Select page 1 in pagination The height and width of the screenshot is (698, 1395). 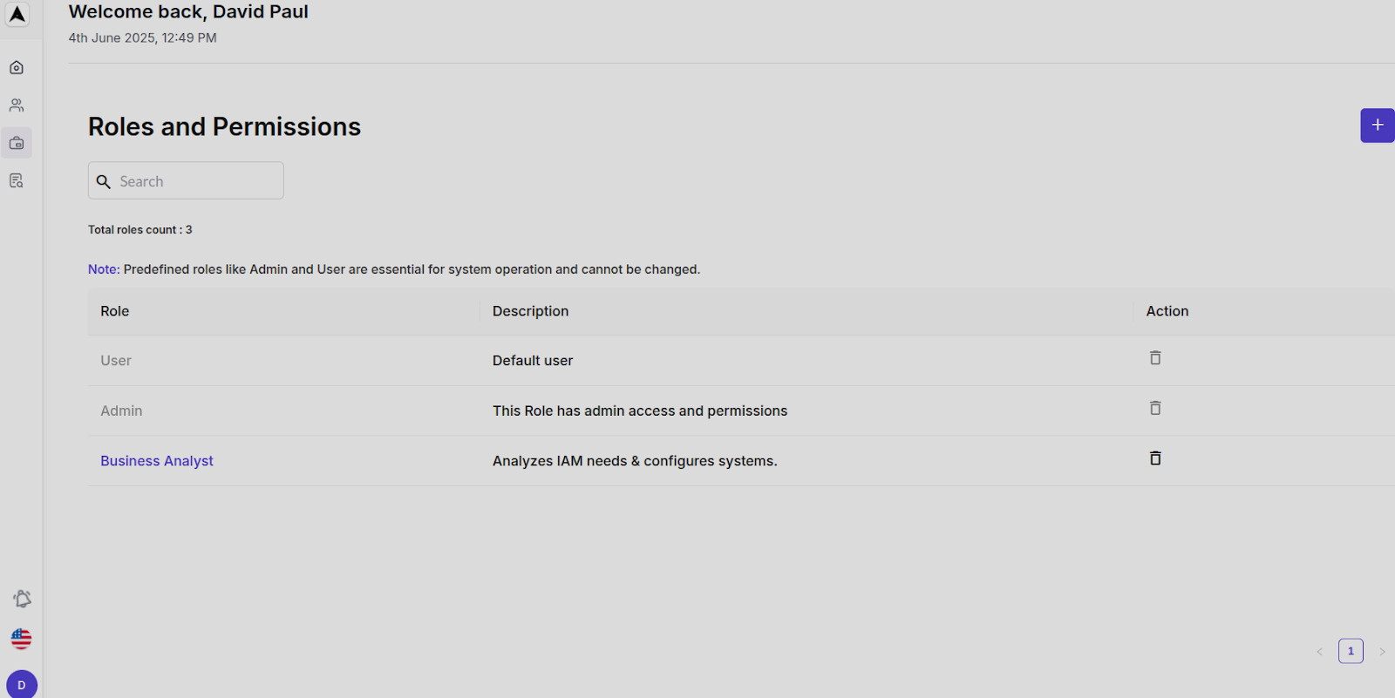pyautogui.click(x=1351, y=651)
